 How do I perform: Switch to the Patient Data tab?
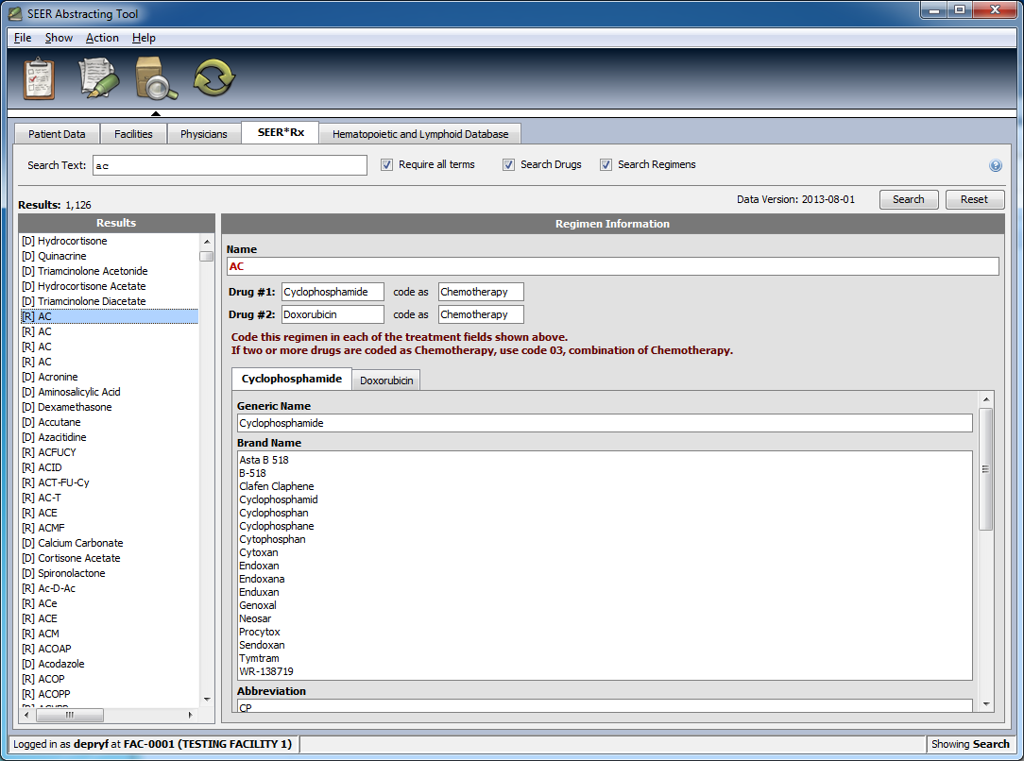pyautogui.click(x=57, y=134)
